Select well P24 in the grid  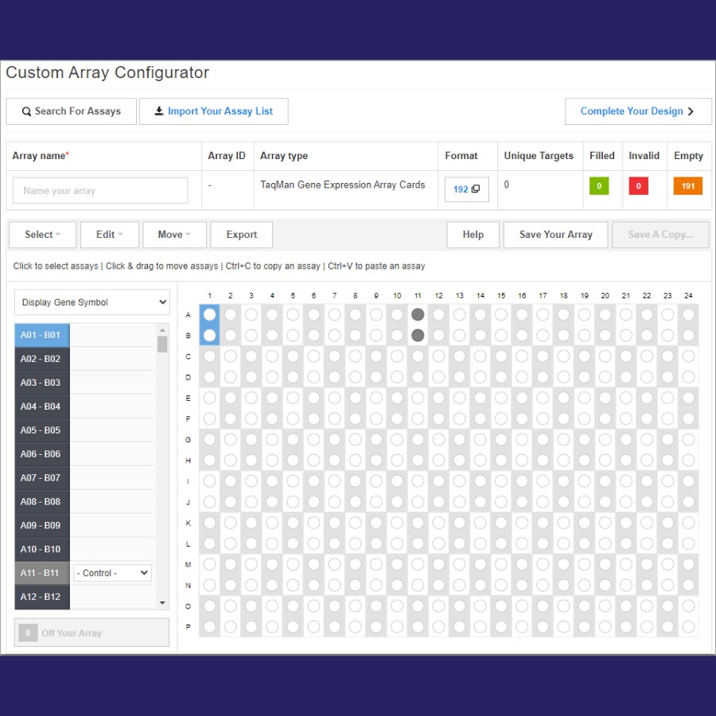(688, 627)
